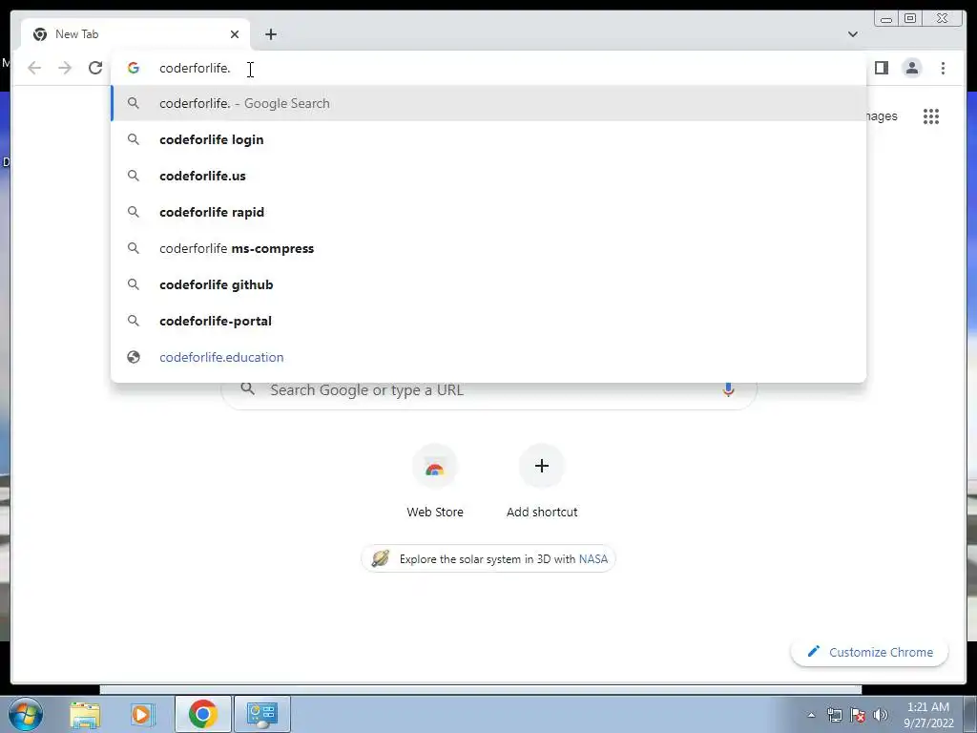Open the tab search dropdown chevron

click(x=852, y=34)
